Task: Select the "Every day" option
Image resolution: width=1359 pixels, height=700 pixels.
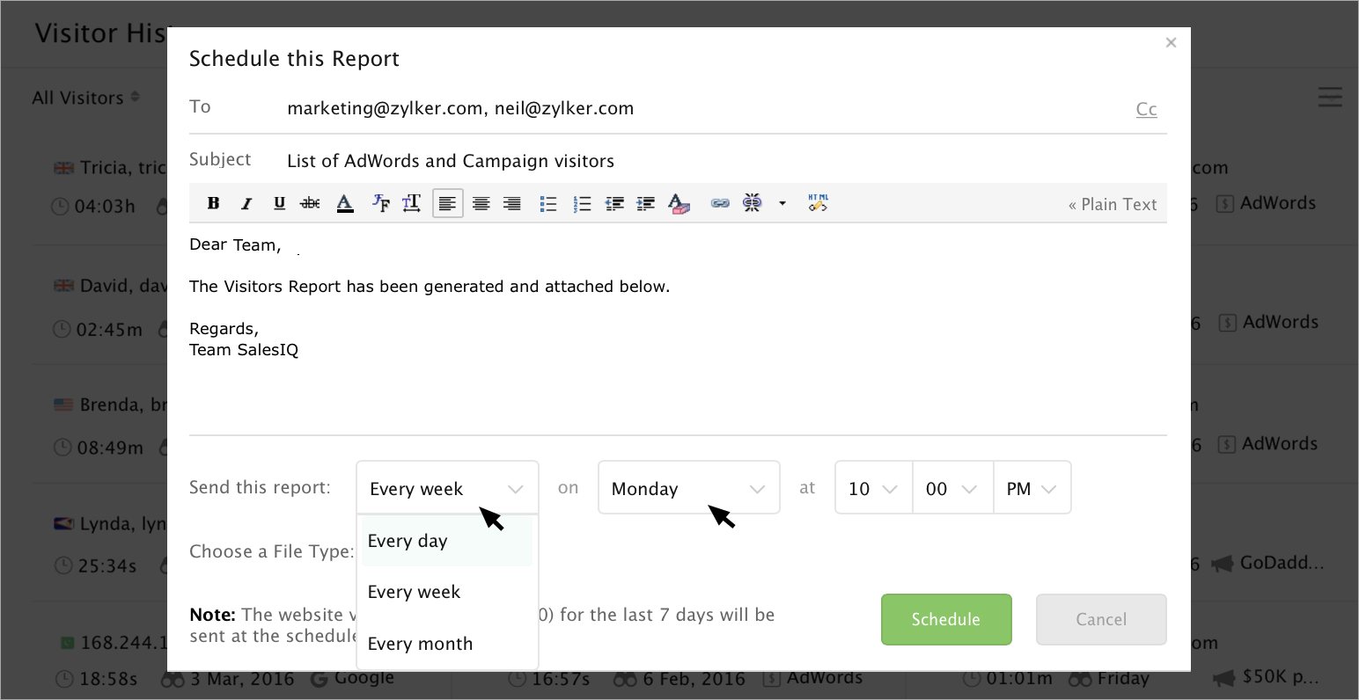Action: pos(408,541)
